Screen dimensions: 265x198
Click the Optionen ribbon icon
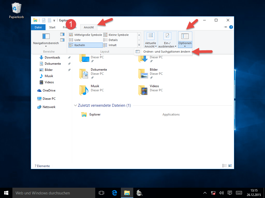[x=185, y=37]
